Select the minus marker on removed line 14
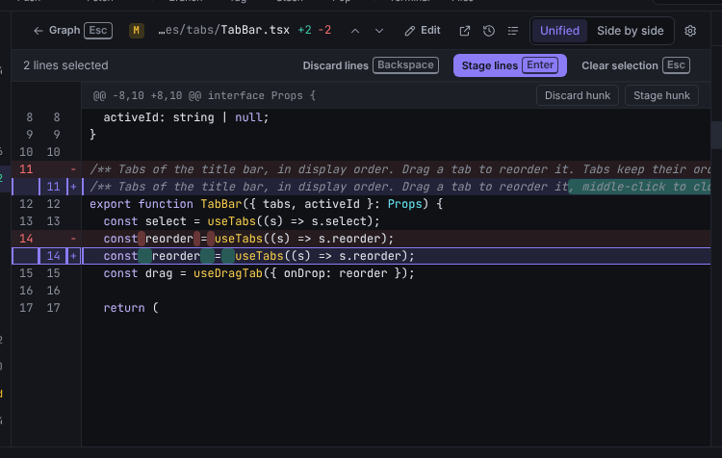This screenshot has height=458, width=722. [x=73, y=239]
